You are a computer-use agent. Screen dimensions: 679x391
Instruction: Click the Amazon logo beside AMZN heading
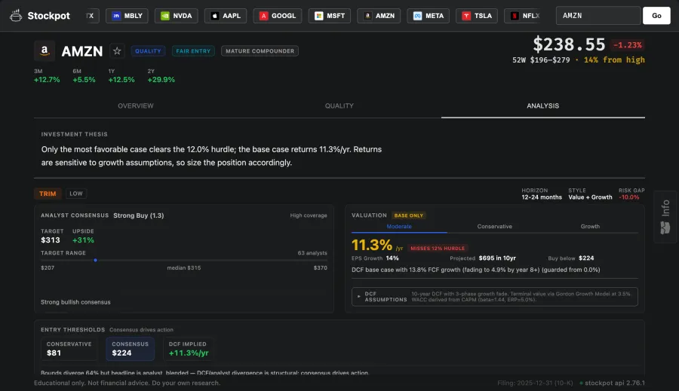pos(45,51)
